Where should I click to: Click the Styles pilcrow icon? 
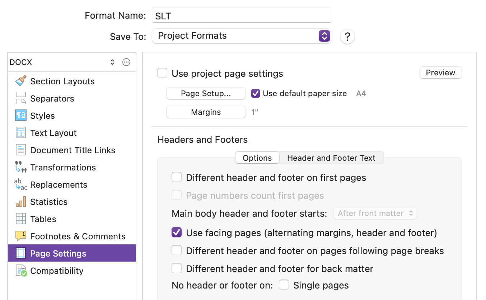pyautogui.click(x=21, y=116)
